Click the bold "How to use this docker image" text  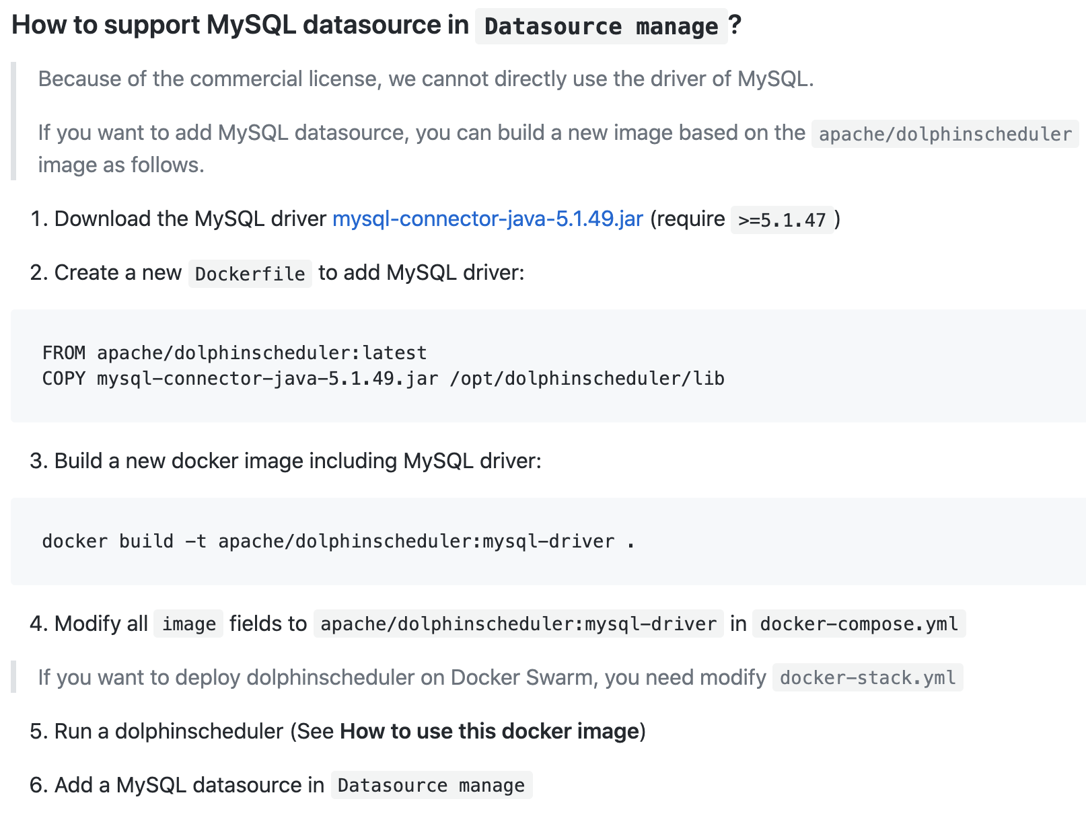(489, 732)
